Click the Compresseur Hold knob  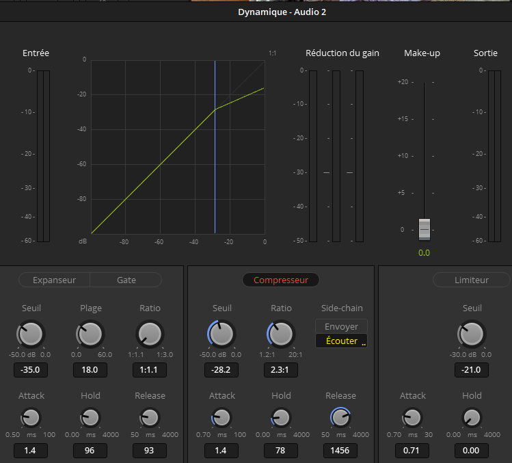tap(281, 417)
